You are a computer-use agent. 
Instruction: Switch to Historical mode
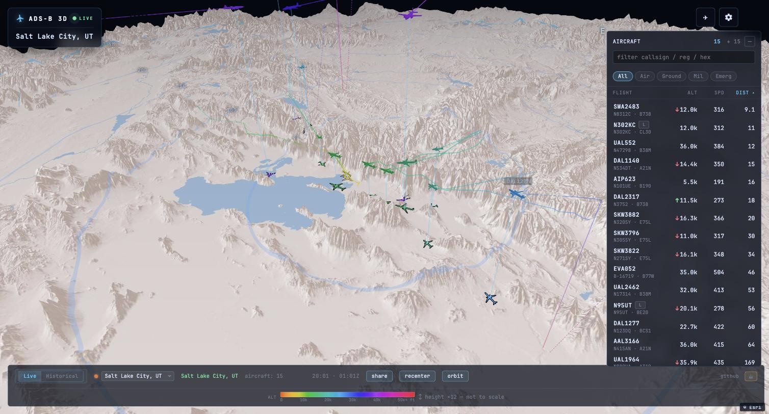tap(62, 376)
